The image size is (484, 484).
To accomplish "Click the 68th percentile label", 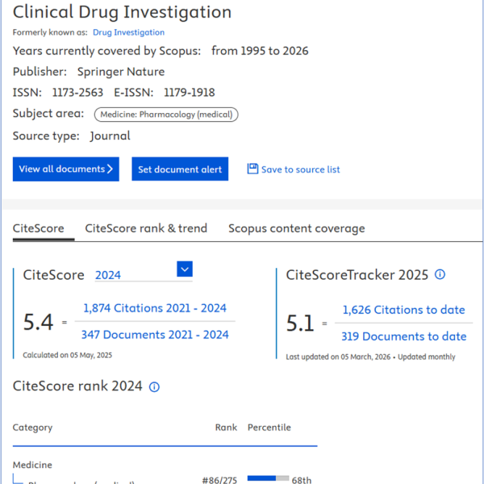I will tap(302, 480).
